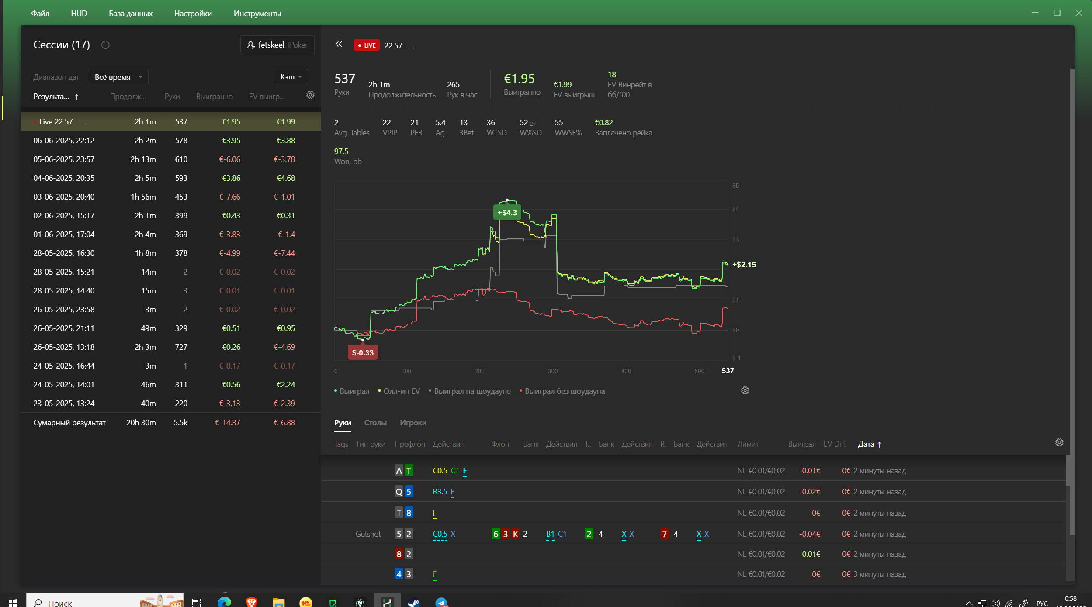Image resolution: width=1092 pixels, height=607 pixels.
Task: Click the red LIVE badge
Action: (x=367, y=45)
